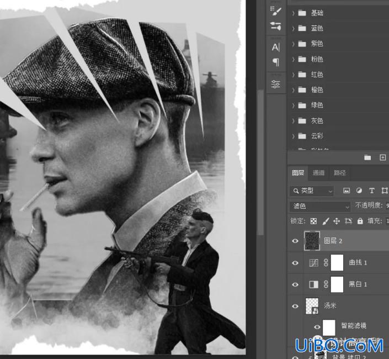This screenshot has height=359, width=389.
Task: Open the Paragraph panel icon
Action: pos(276,62)
